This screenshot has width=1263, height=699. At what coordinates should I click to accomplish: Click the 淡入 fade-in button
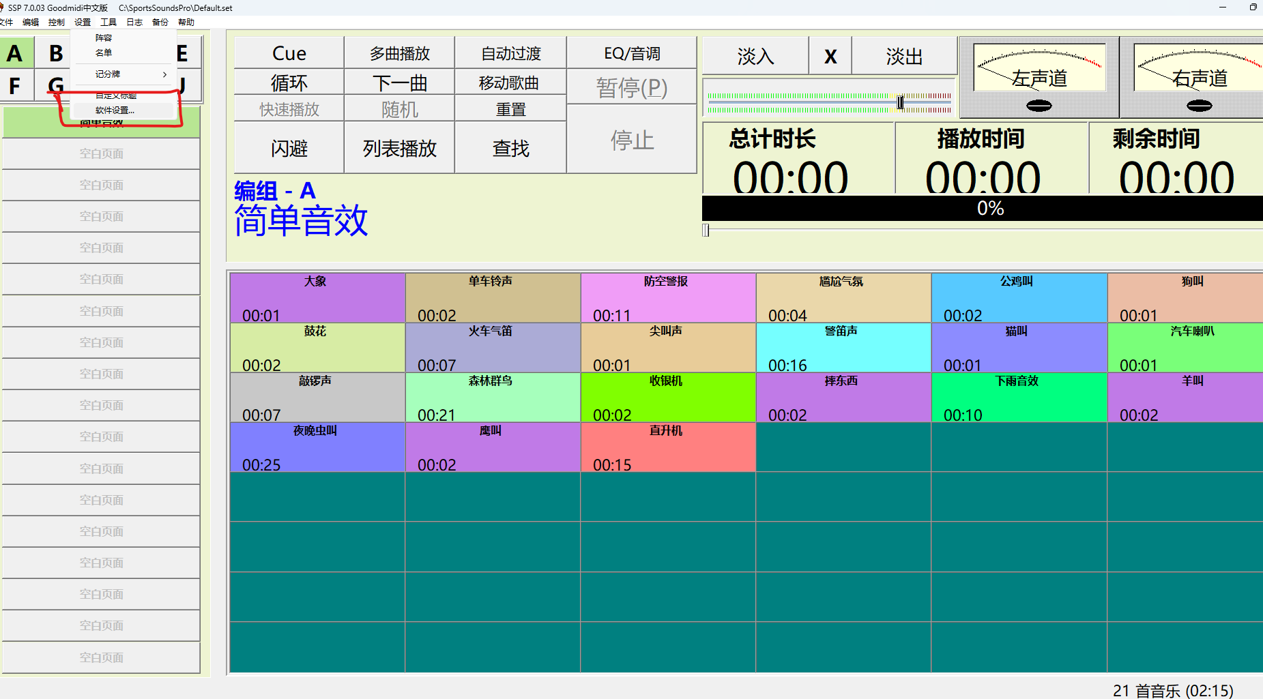tap(755, 56)
